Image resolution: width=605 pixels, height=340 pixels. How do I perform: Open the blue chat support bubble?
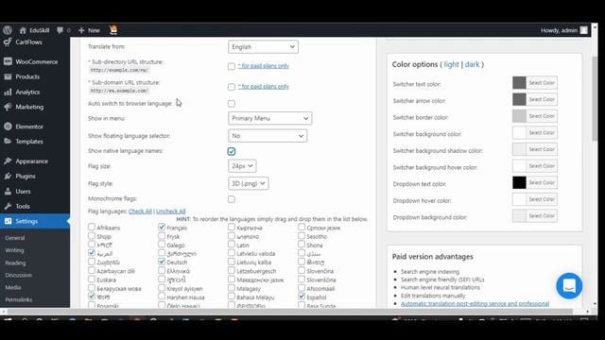click(x=569, y=286)
